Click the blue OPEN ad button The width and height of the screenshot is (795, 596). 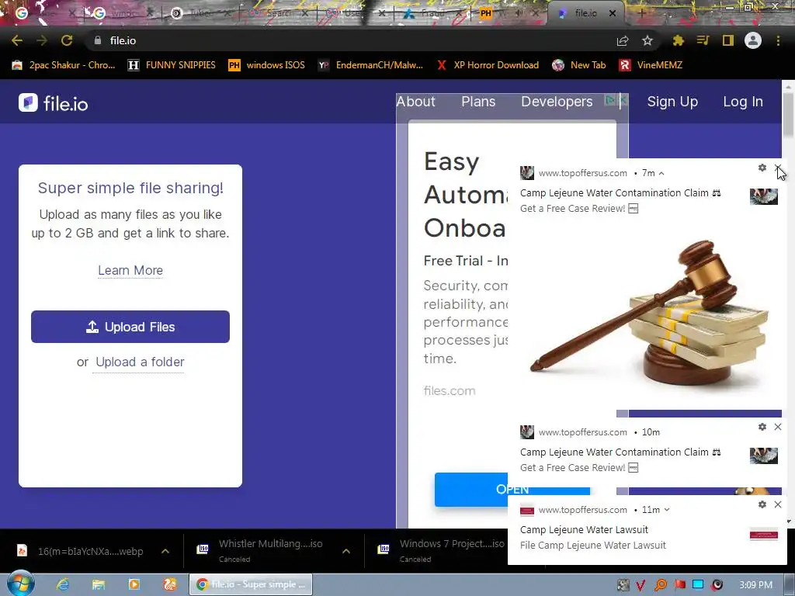point(512,490)
